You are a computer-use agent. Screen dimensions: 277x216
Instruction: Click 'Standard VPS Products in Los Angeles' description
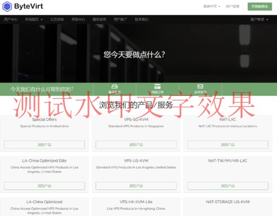click(x=136, y=167)
